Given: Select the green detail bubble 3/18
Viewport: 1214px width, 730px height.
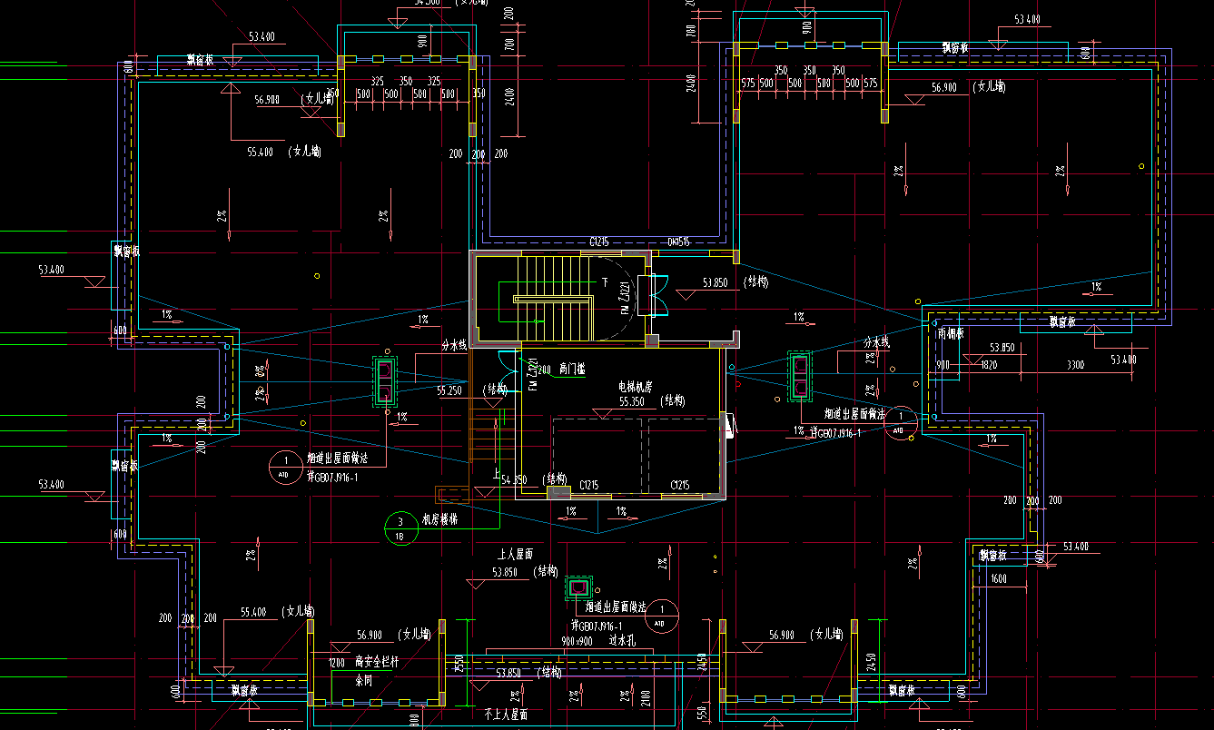Looking at the screenshot, I should [400, 528].
